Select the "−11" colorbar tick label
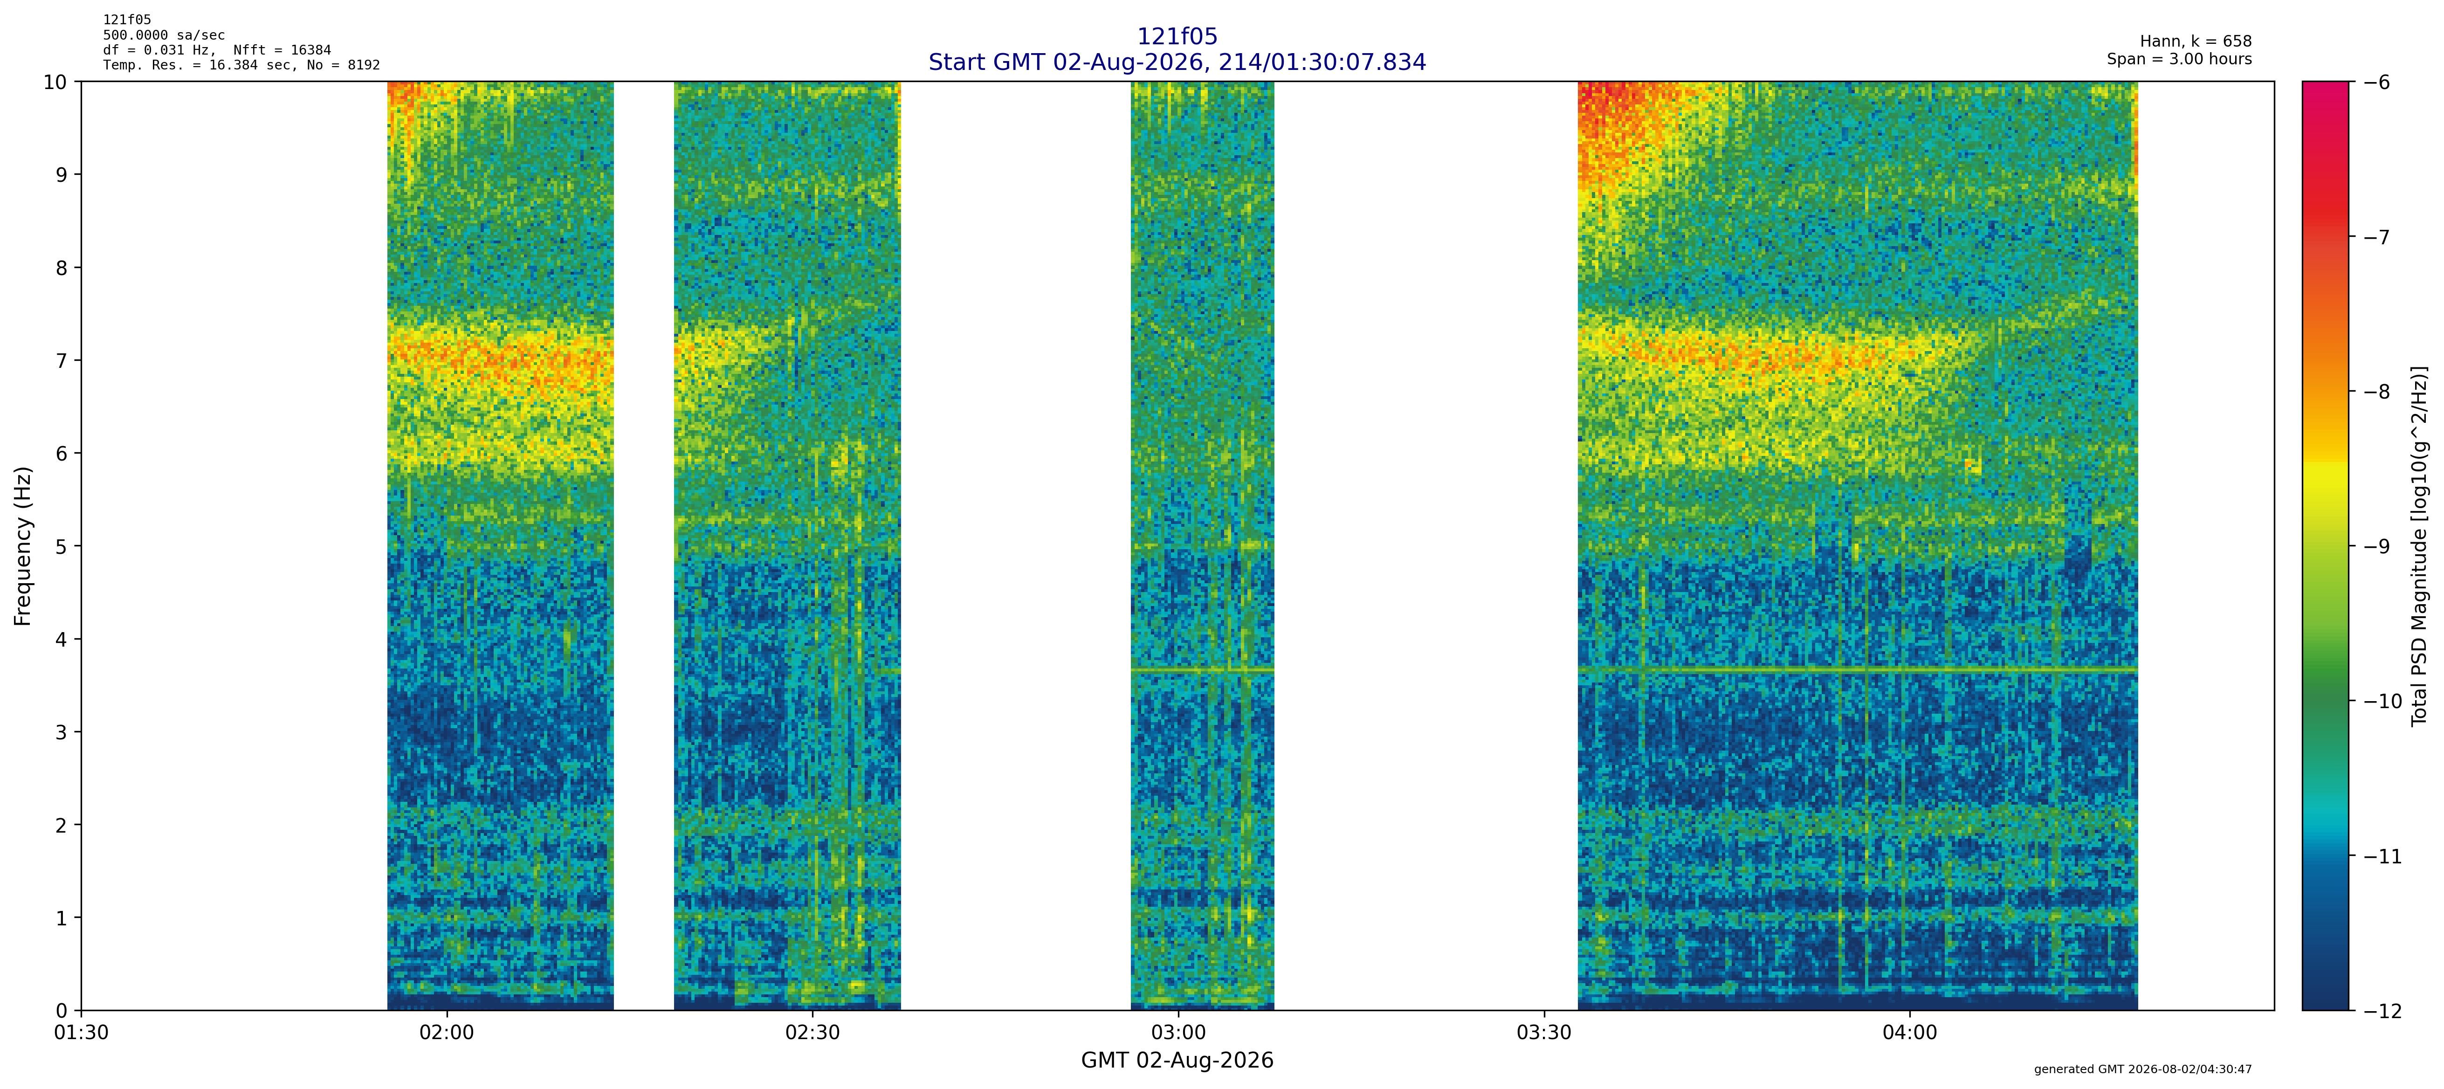This screenshot has width=2444, height=1089. pos(2382,856)
